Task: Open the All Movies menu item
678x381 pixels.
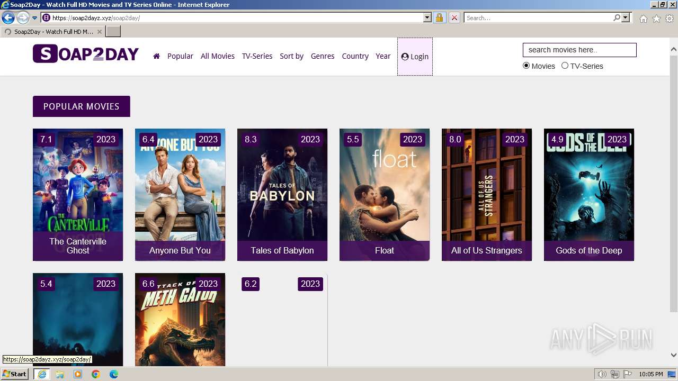Action: click(218, 56)
